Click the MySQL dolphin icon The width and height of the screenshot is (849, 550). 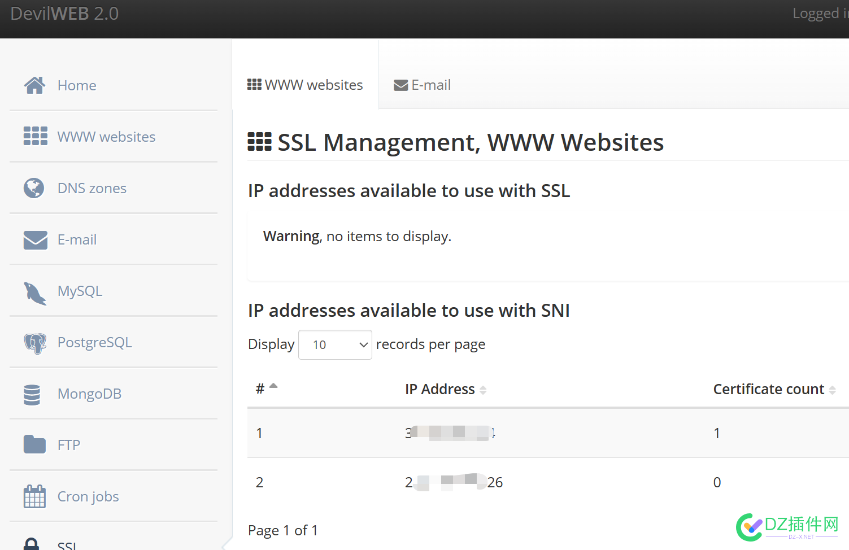point(35,293)
